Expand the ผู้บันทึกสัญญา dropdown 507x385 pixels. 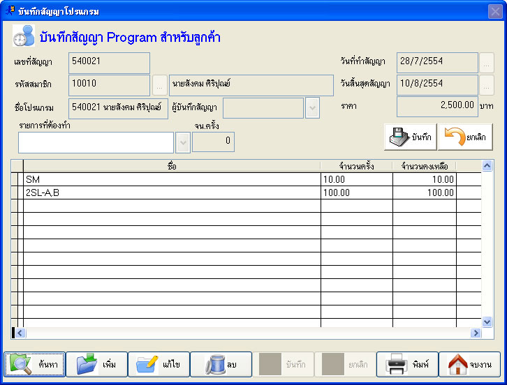tap(312, 108)
